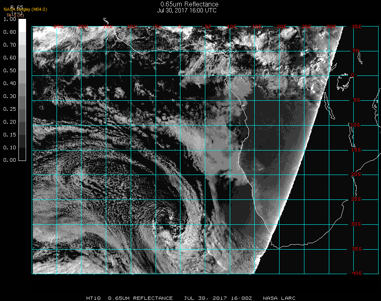The height and width of the screenshot is (301, 381).
Task: Click the 0.30 color bar value
Action: 10,96
